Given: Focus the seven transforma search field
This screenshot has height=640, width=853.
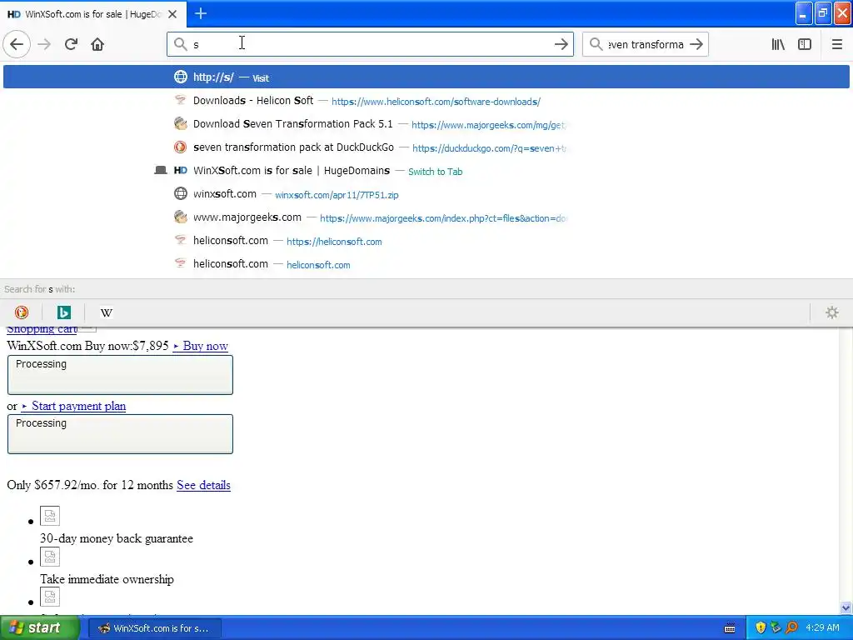Looking at the screenshot, I should 646,45.
